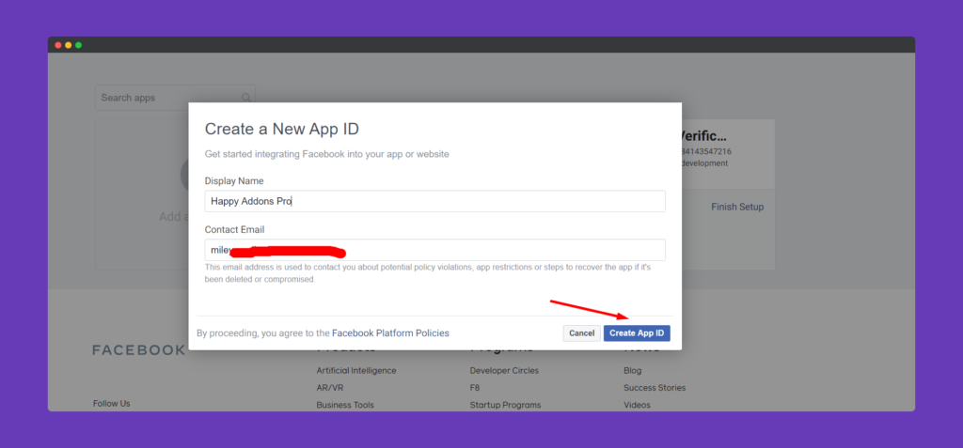Click the Get started integrating Facebook subtitle

pyautogui.click(x=326, y=154)
